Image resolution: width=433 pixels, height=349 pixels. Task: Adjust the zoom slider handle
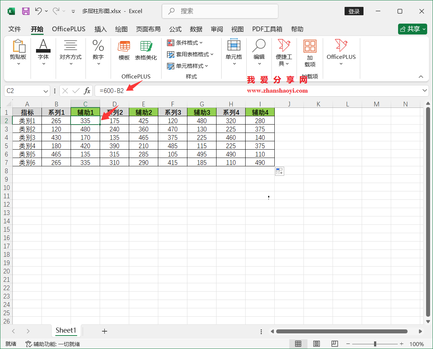[x=375, y=344]
